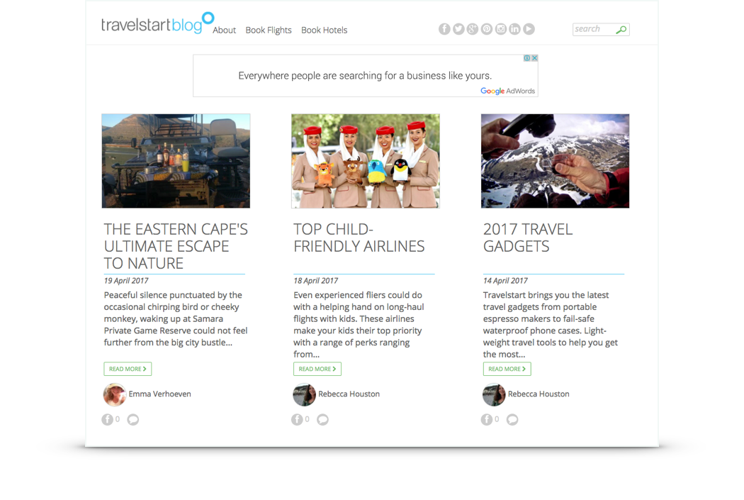744x500 pixels.
Task: Click the comment bubble under Eastern Cape post
Action: pyautogui.click(x=133, y=420)
